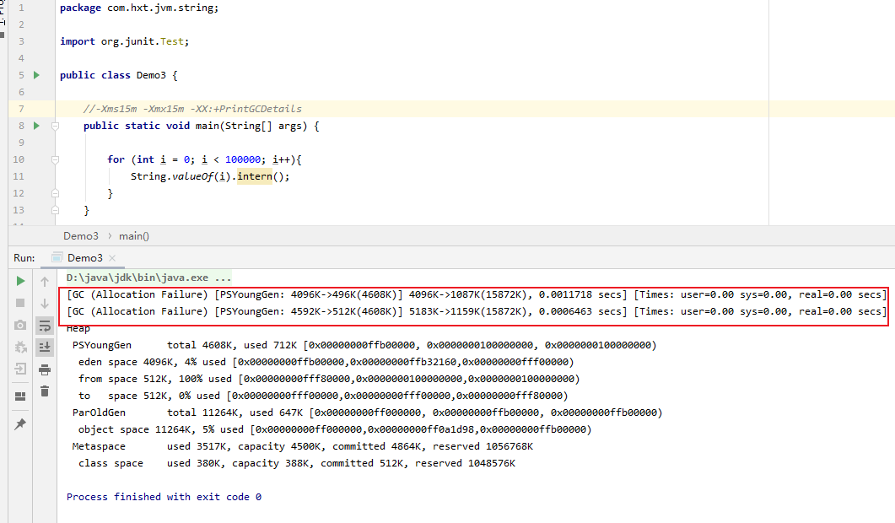
Task: Rerun Demo3 in Run panel
Action: coord(20,281)
